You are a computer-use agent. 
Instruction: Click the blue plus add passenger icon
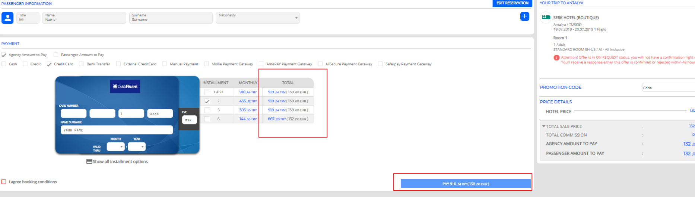(x=524, y=16)
